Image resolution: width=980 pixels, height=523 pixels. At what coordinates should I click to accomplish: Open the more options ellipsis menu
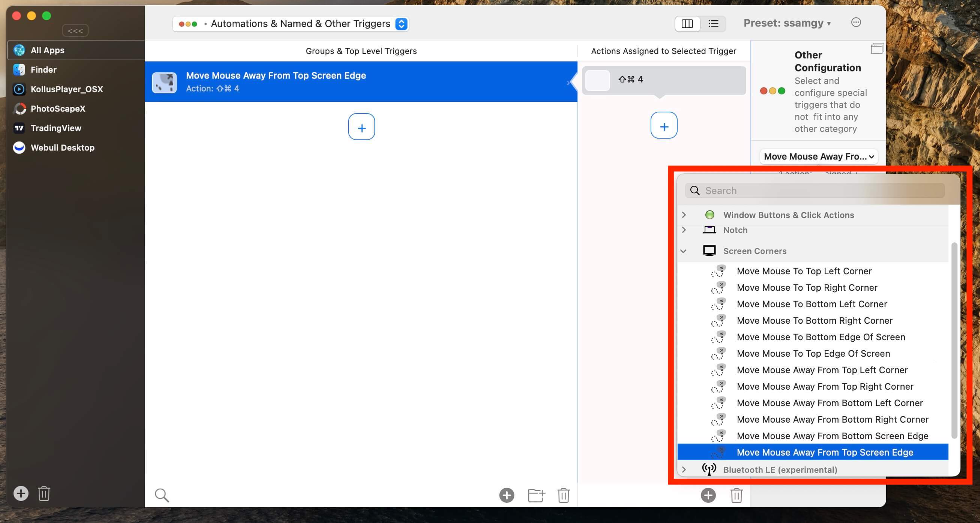[x=856, y=22]
